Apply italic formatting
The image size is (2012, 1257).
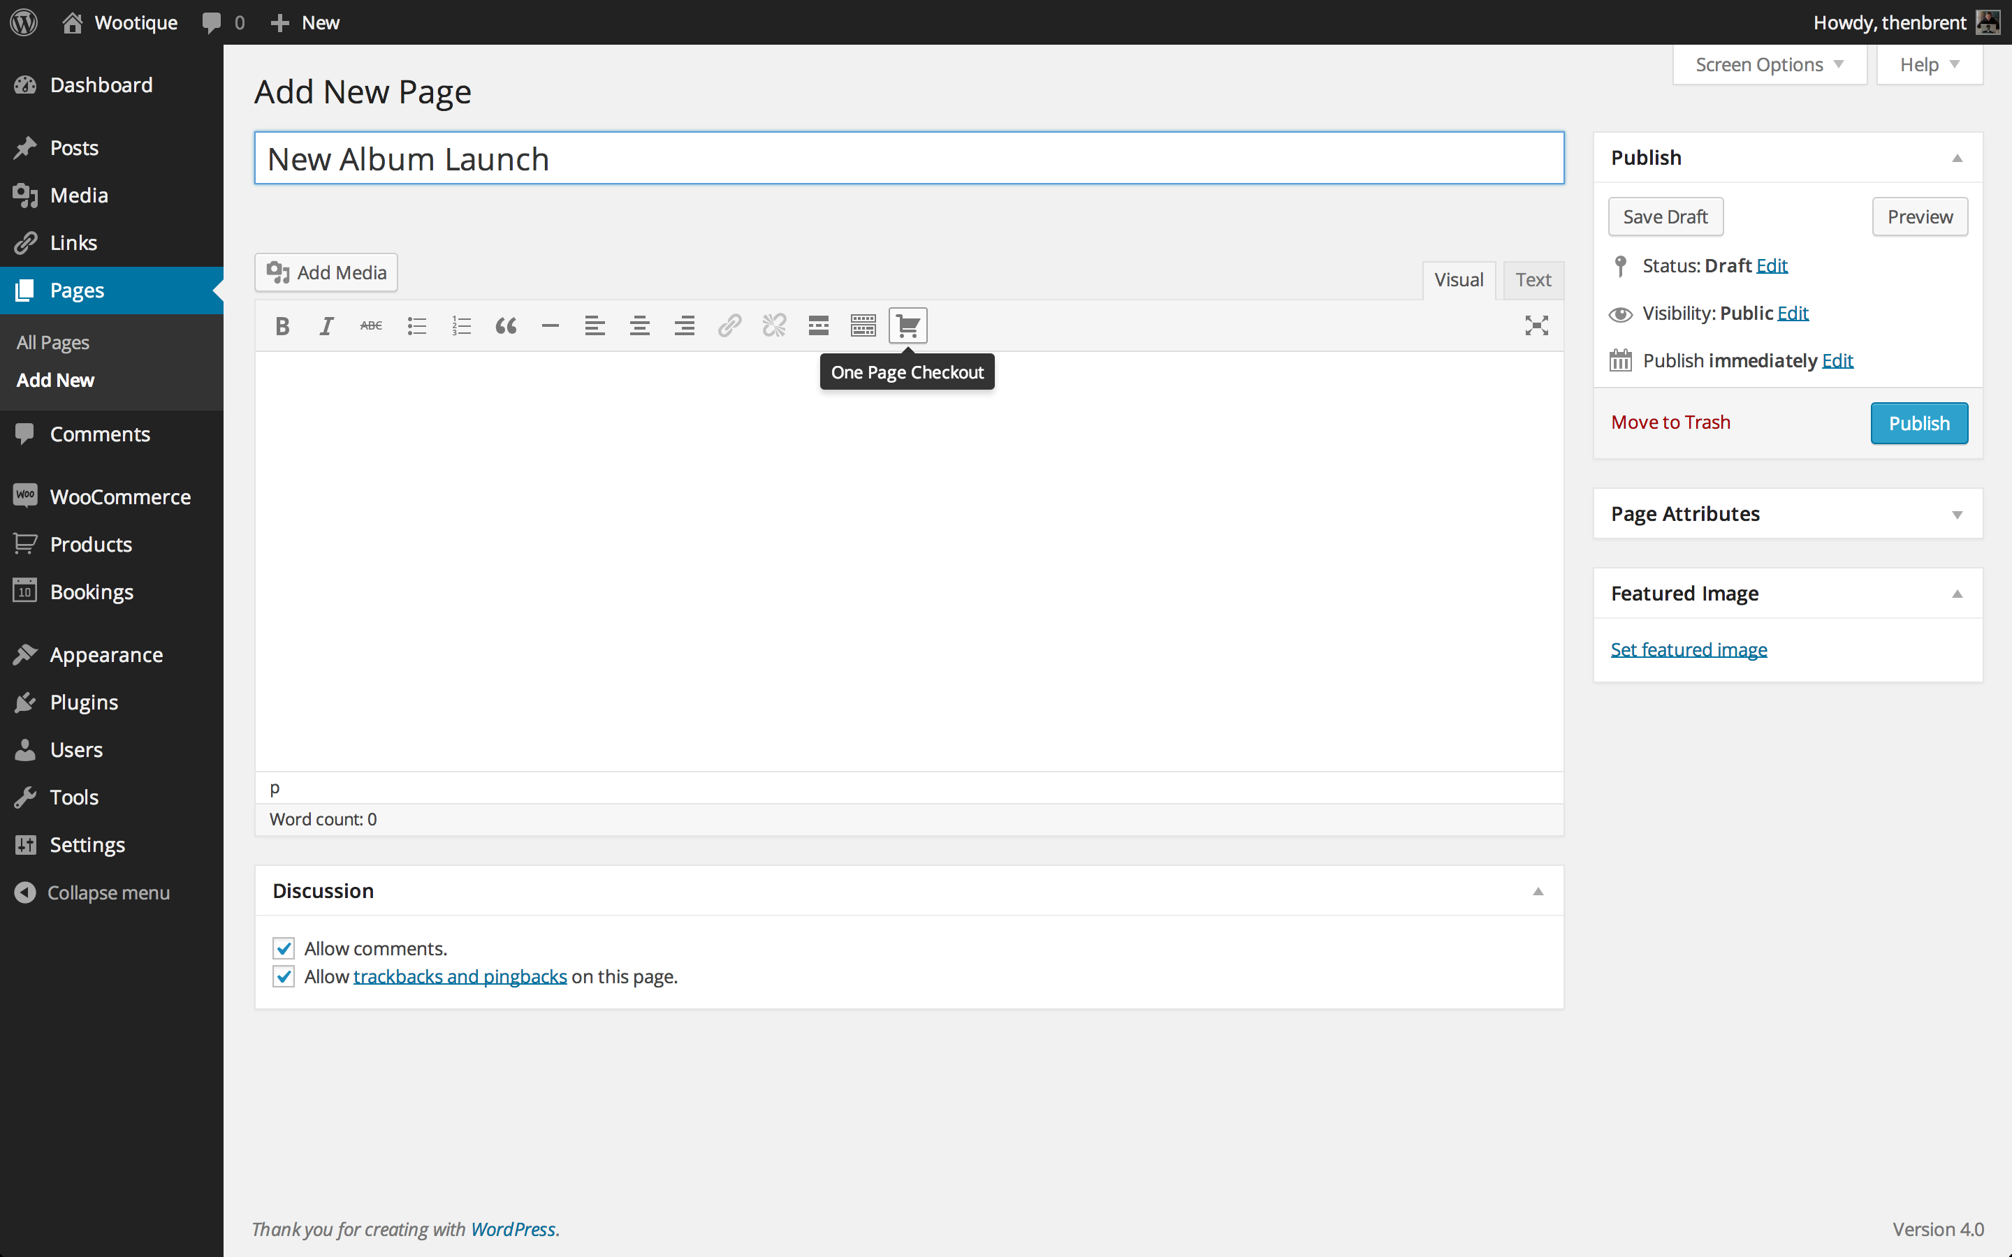[327, 326]
